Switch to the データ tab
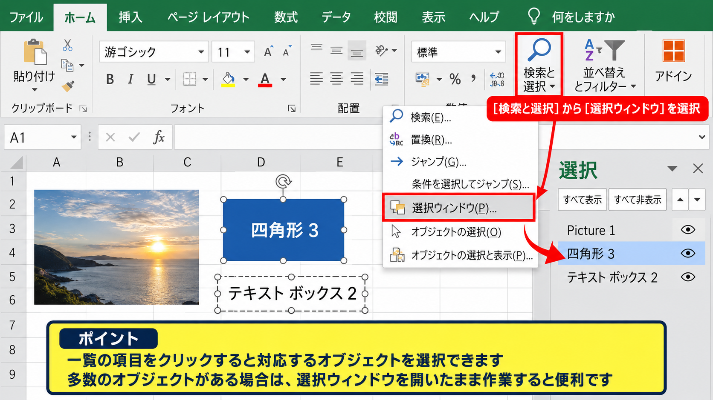The image size is (713, 400). tap(336, 17)
